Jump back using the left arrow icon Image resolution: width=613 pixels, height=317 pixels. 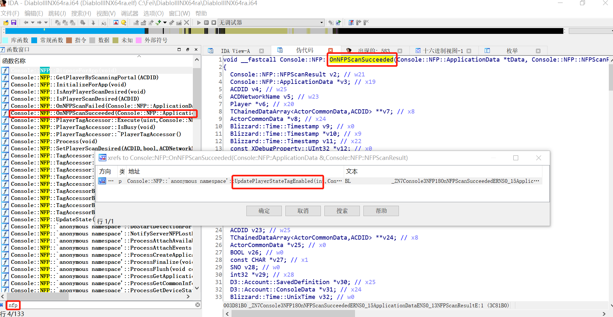[26, 23]
